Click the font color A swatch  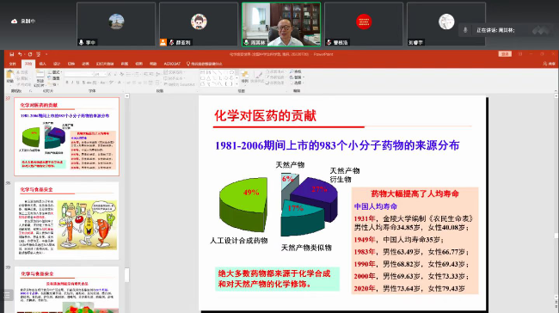119,83
